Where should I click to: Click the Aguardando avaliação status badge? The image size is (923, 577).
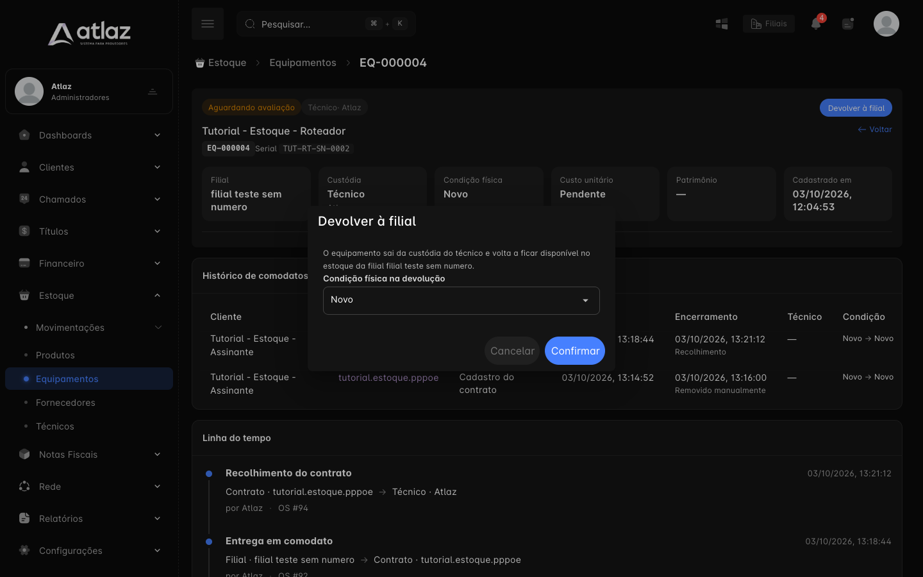click(251, 108)
